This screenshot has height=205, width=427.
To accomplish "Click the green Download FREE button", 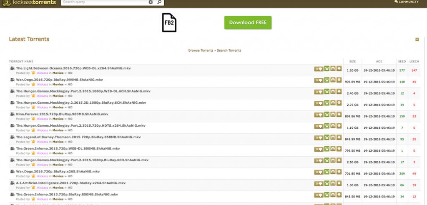I will click(248, 22).
